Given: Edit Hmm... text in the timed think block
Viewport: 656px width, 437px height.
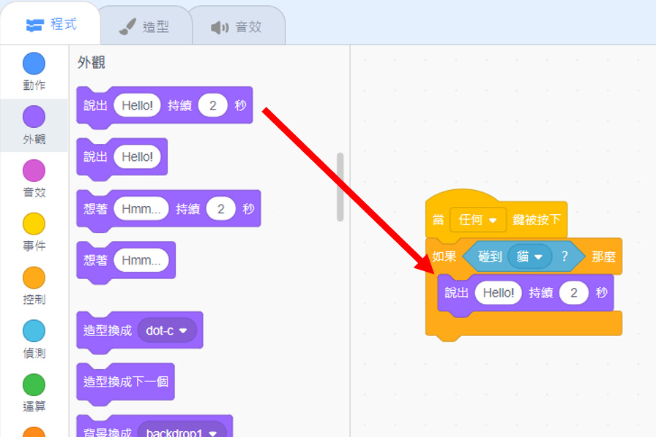Looking at the screenshot, I should [x=141, y=209].
